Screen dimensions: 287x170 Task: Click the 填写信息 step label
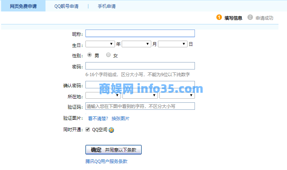233,18
